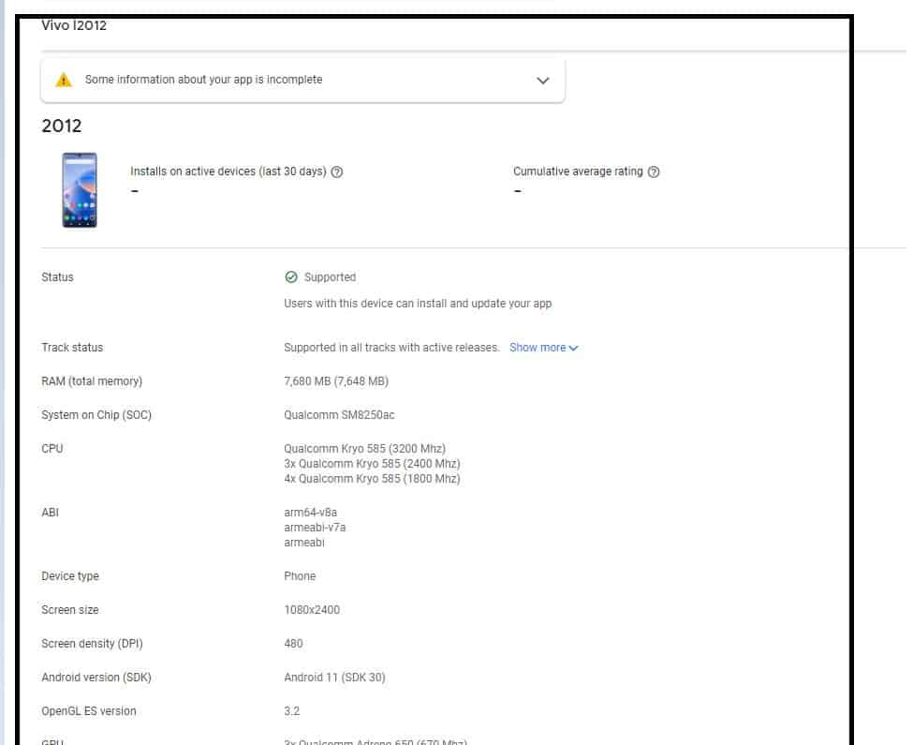Click the yellow warning triangle icon

click(x=64, y=81)
